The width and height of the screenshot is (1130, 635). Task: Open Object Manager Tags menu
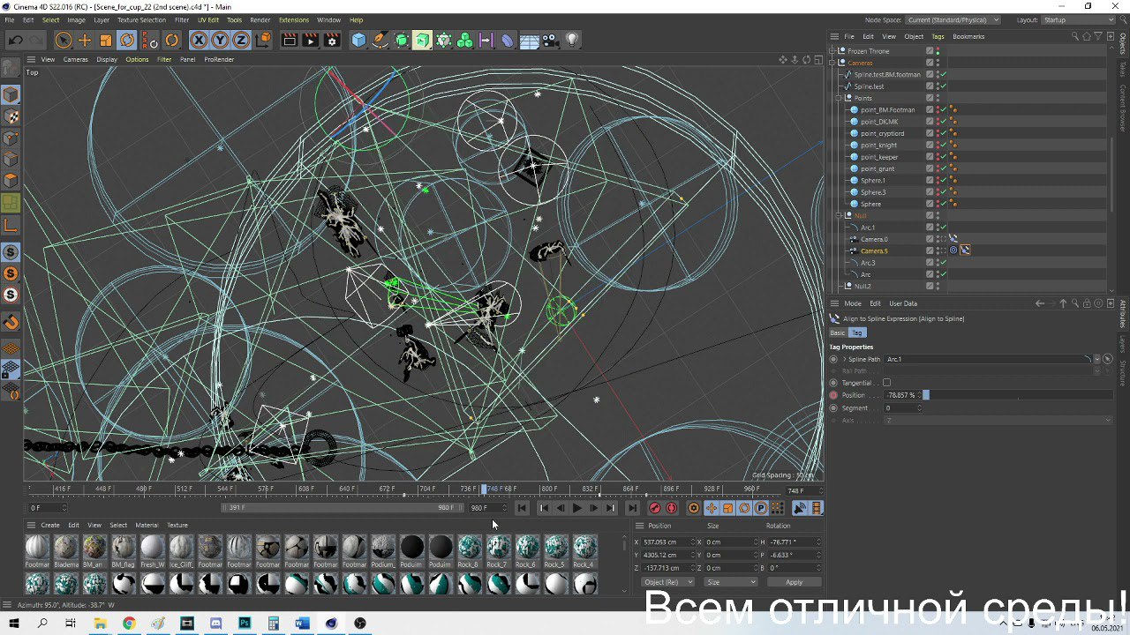[x=938, y=36]
